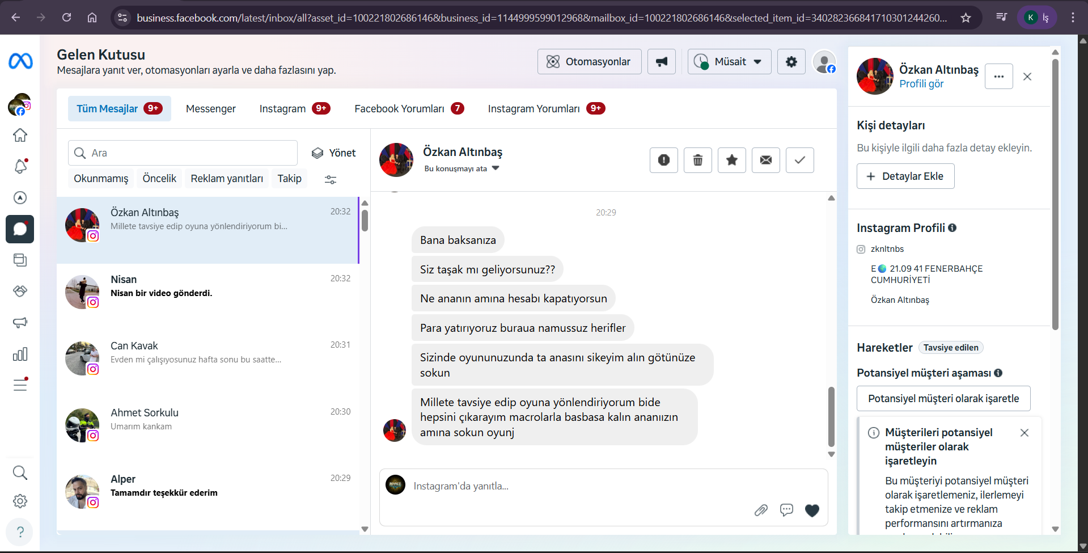This screenshot has height=553, width=1088.
Task: Open inbox settings gear button
Action: (x=791, y=61)
